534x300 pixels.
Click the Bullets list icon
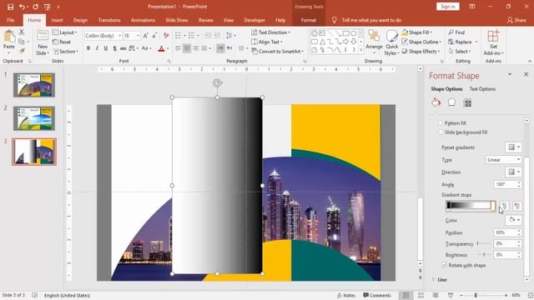coord(178,35)
